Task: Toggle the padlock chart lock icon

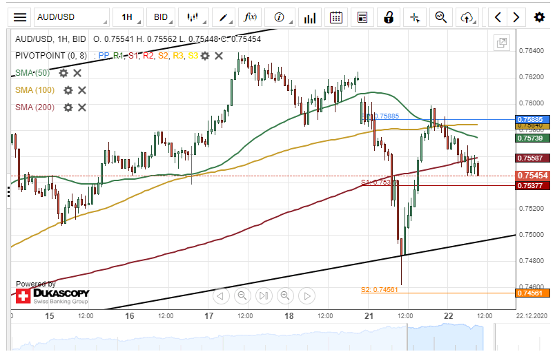Action: pyautogui.click(x=389, y=17)
